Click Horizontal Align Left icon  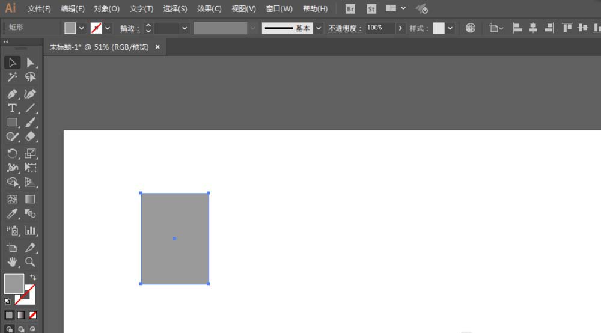pyautogui.click(x=517, y=28)
